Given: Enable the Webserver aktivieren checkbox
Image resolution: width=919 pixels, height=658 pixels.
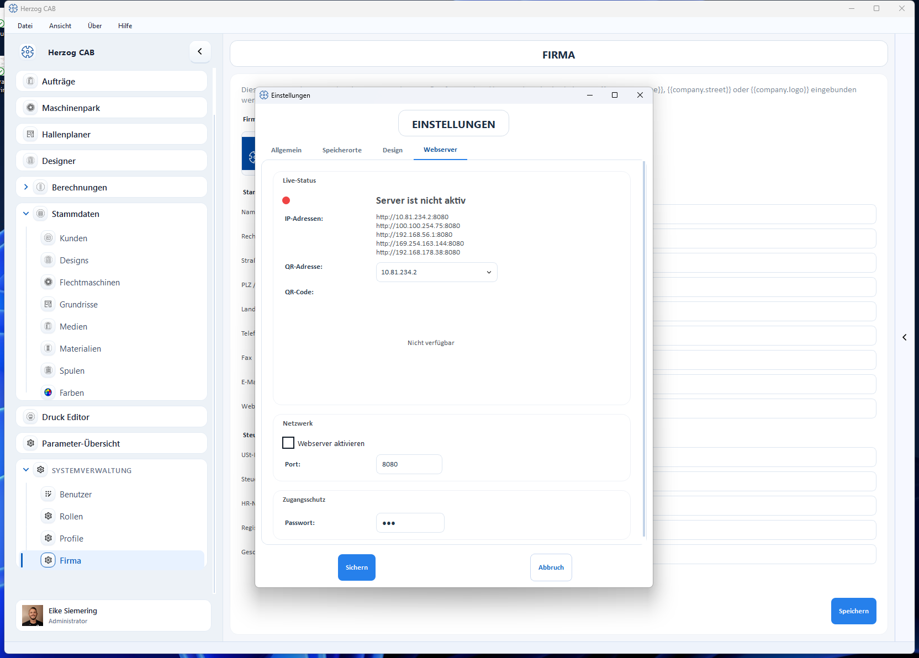Looking at the screenshot, I should point(288,443).
